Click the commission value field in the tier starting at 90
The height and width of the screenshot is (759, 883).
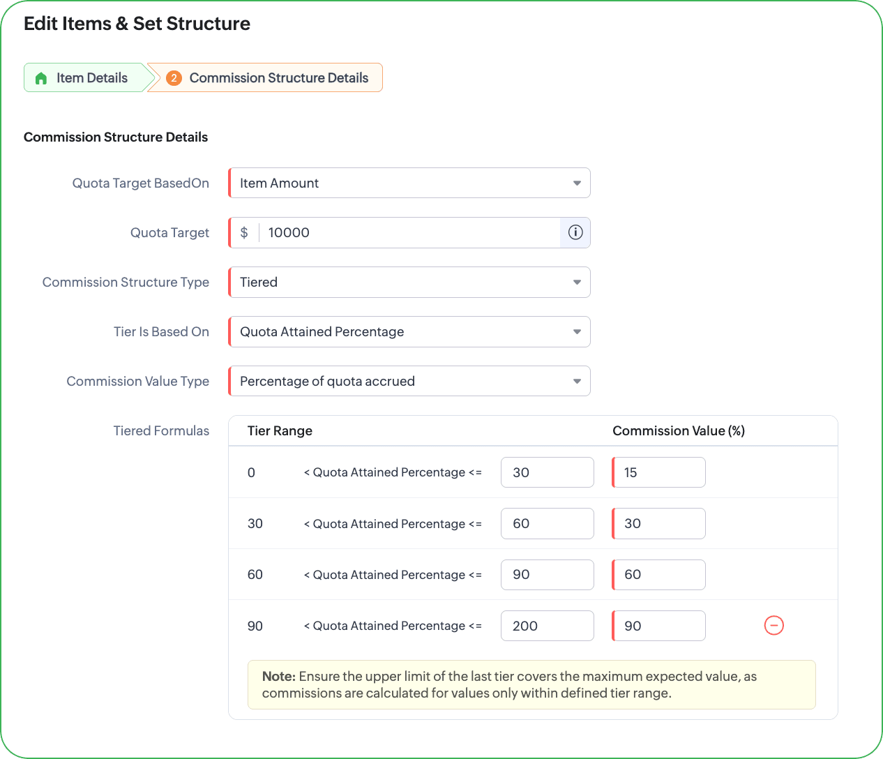coord(659,626)
